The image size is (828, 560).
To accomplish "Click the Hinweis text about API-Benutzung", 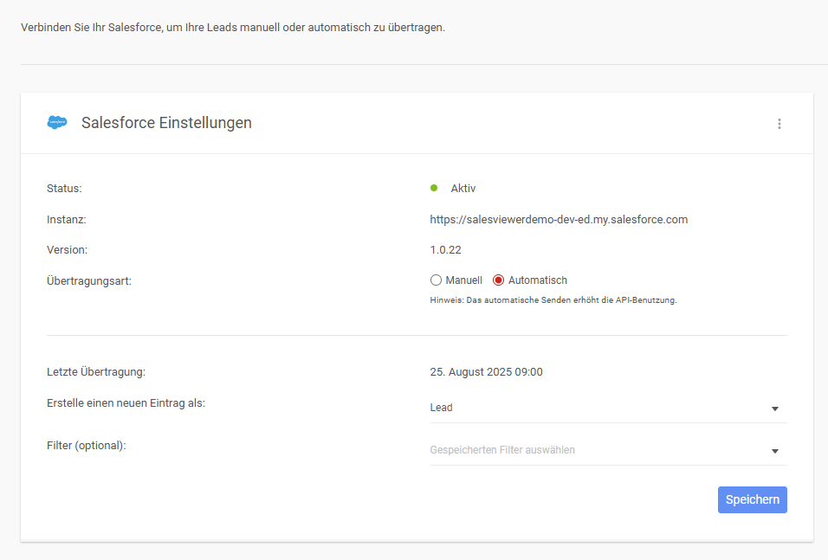I will (x=553, y=299).
